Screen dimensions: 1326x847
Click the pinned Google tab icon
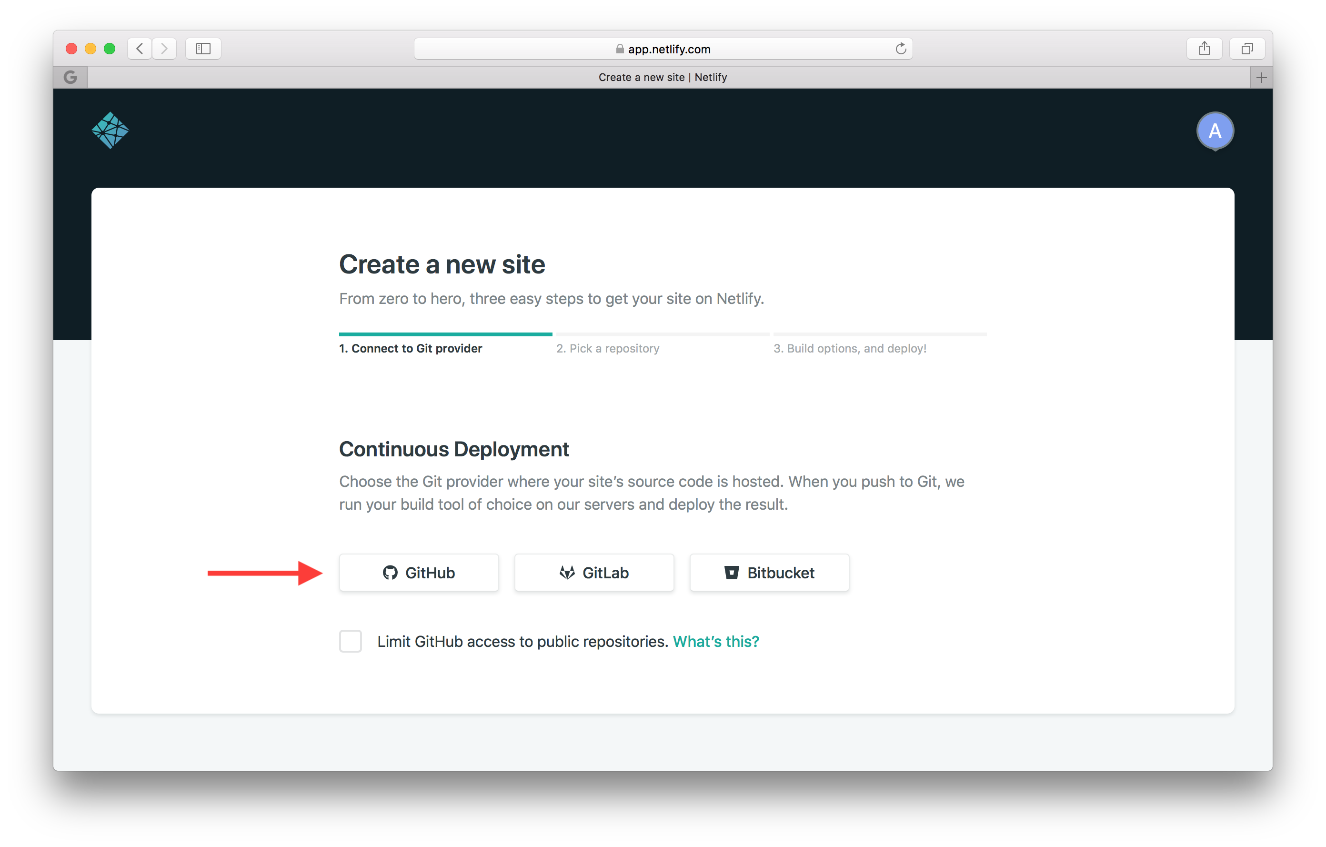point(70,77)
